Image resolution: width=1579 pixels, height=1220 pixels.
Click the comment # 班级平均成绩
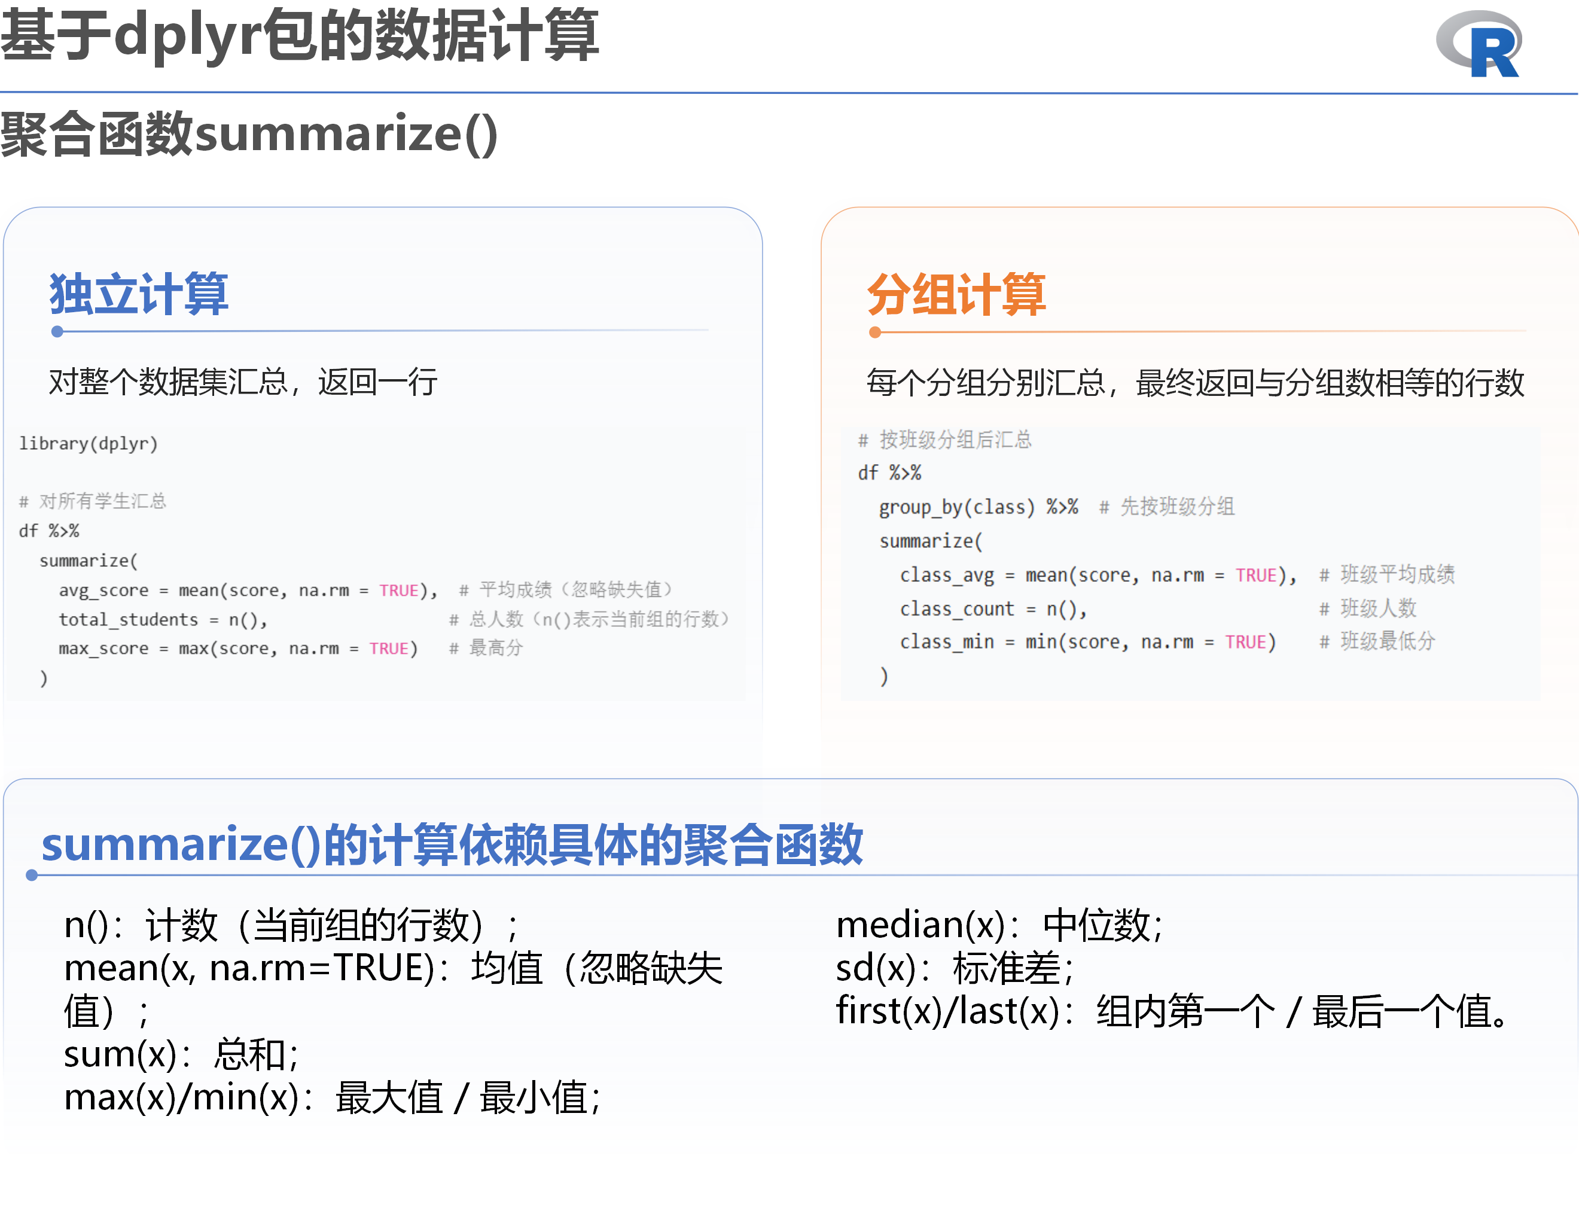[1388, 575]
